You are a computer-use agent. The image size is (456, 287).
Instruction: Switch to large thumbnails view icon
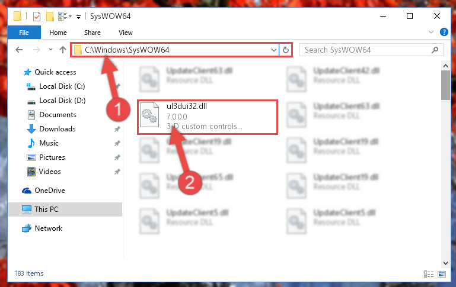point(442,274)
